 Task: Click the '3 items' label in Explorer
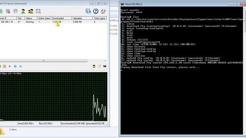(13, 130)
